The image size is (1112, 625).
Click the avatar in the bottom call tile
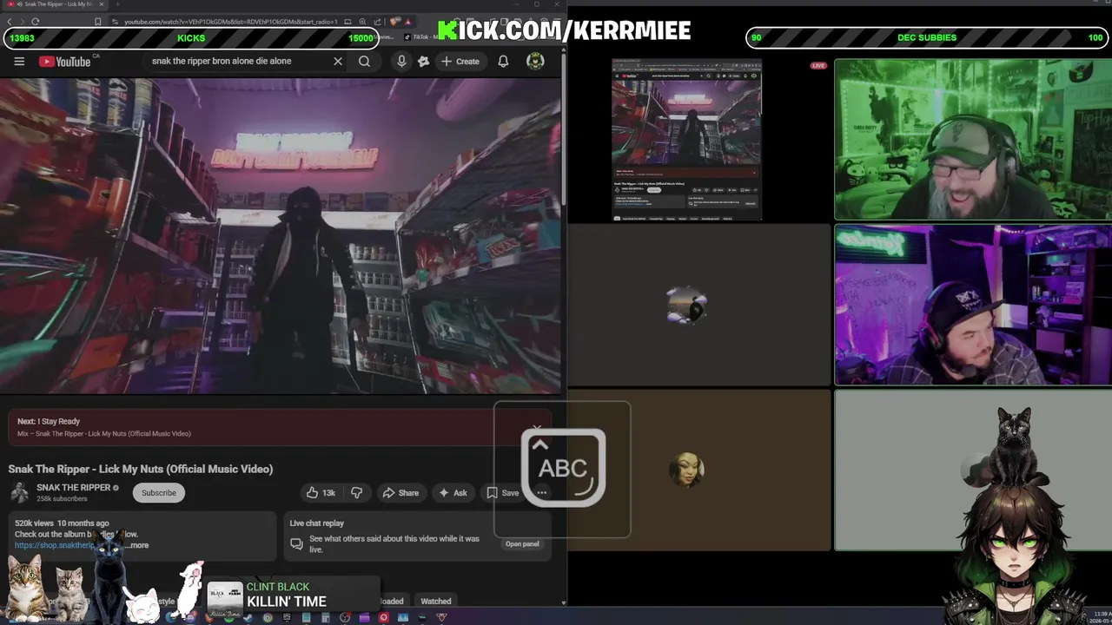(x=686, y=470)
